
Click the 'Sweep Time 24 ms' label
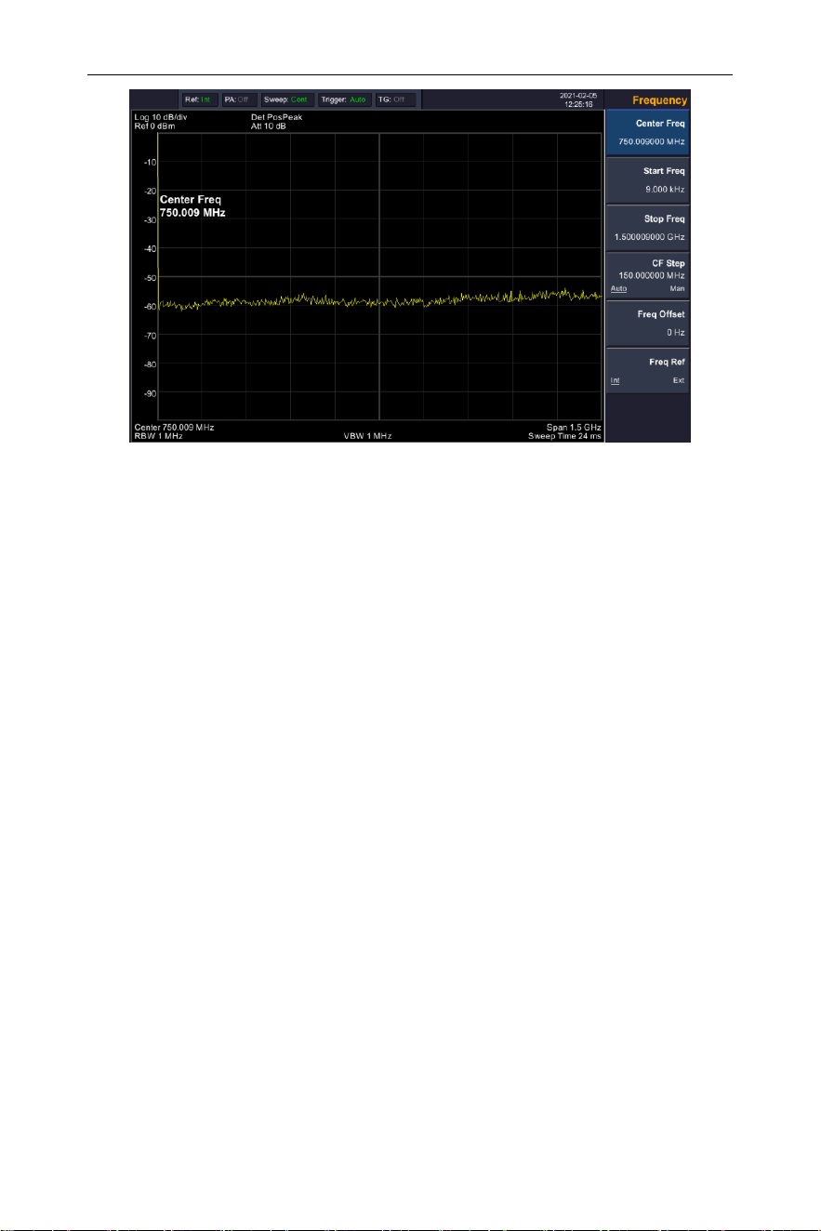point(565,435)
